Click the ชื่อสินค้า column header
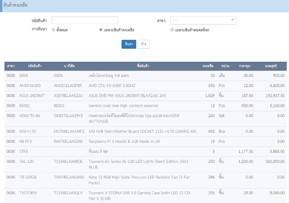Viewport: 289px width, 203px height. point(143,66)
